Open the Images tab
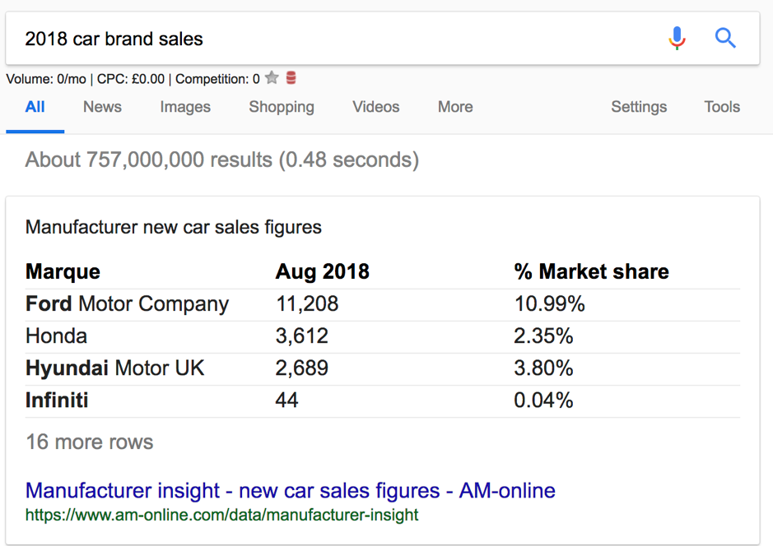 (x=184, y=107)
